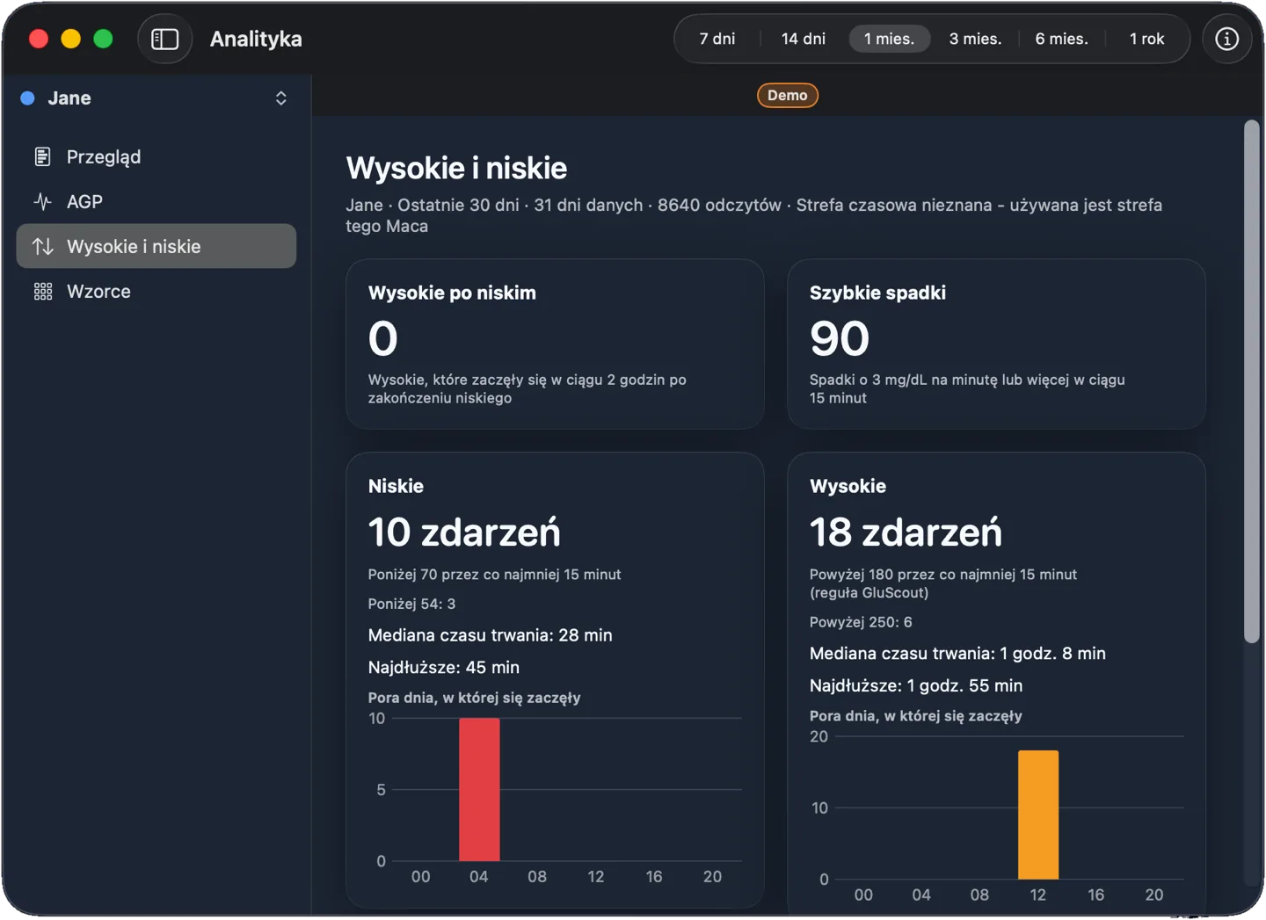Viewport: 1266px width, 920px height.
Task: Click Powyżej 250: 6 text
Action: 861,622
